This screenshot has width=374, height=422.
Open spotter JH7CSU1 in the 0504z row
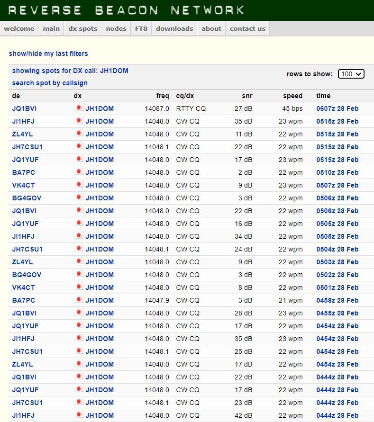[27, 249]
